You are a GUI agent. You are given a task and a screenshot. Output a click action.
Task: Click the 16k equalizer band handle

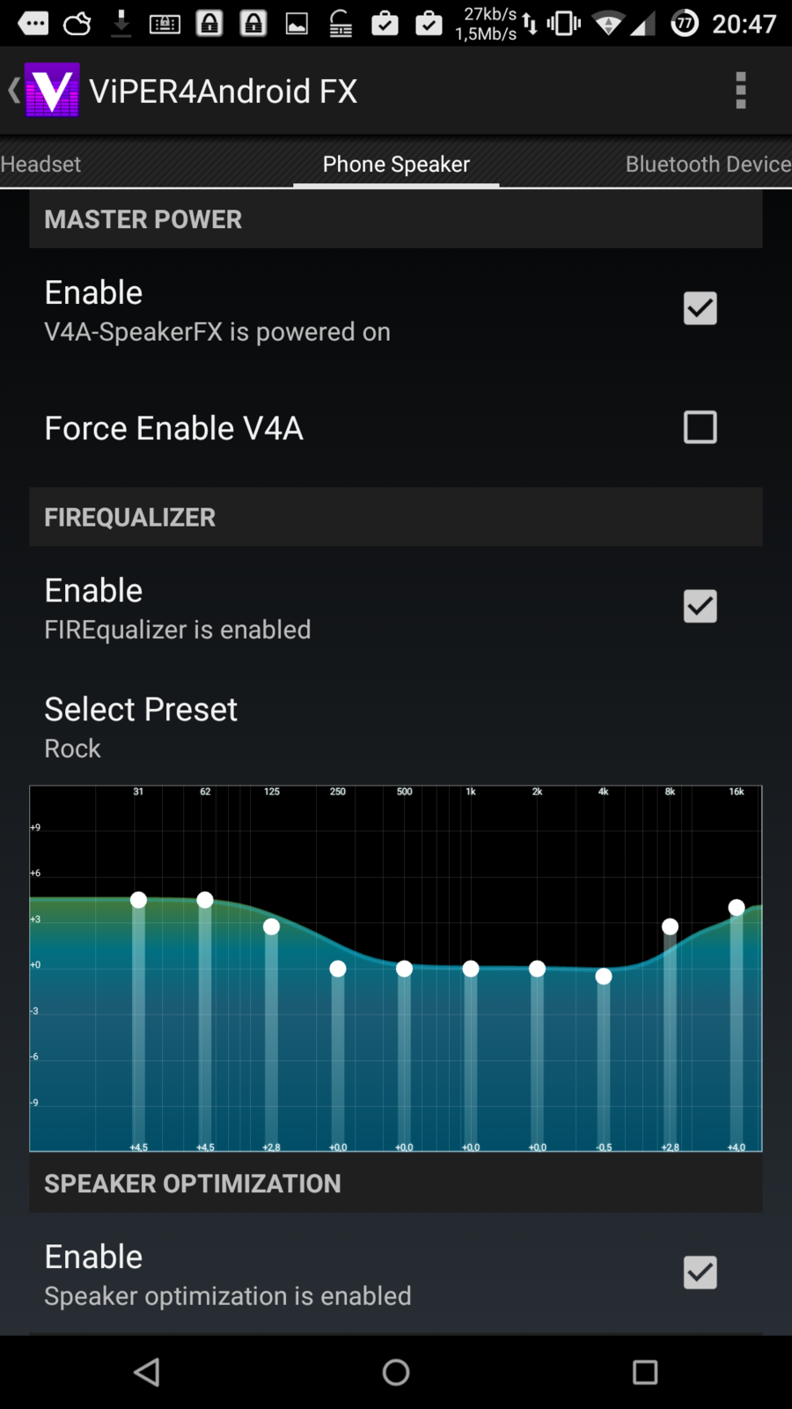[x=737, y=907]
